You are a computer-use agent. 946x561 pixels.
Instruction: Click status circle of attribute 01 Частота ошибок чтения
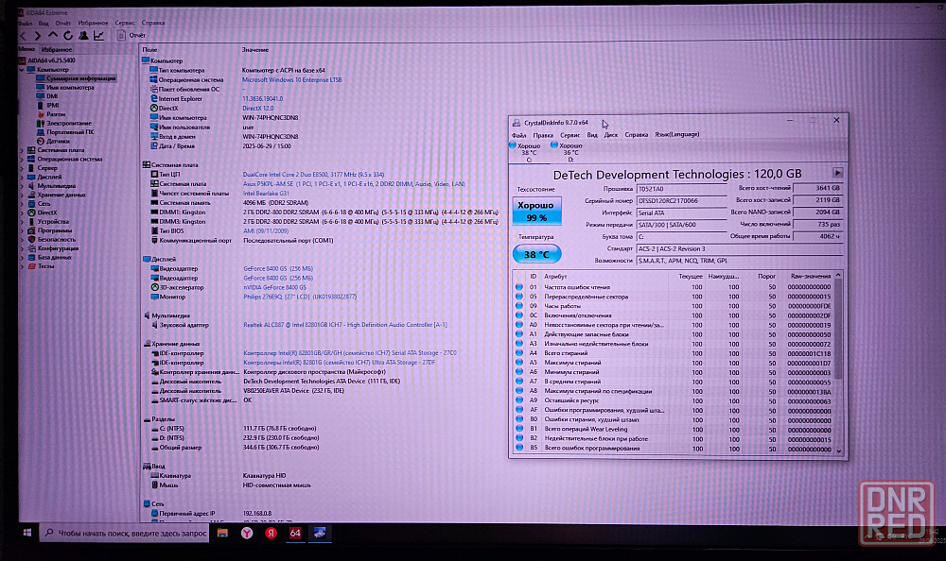click(518, 287)
